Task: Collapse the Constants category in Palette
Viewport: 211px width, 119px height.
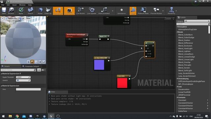Action: click(x=177, y=98)
